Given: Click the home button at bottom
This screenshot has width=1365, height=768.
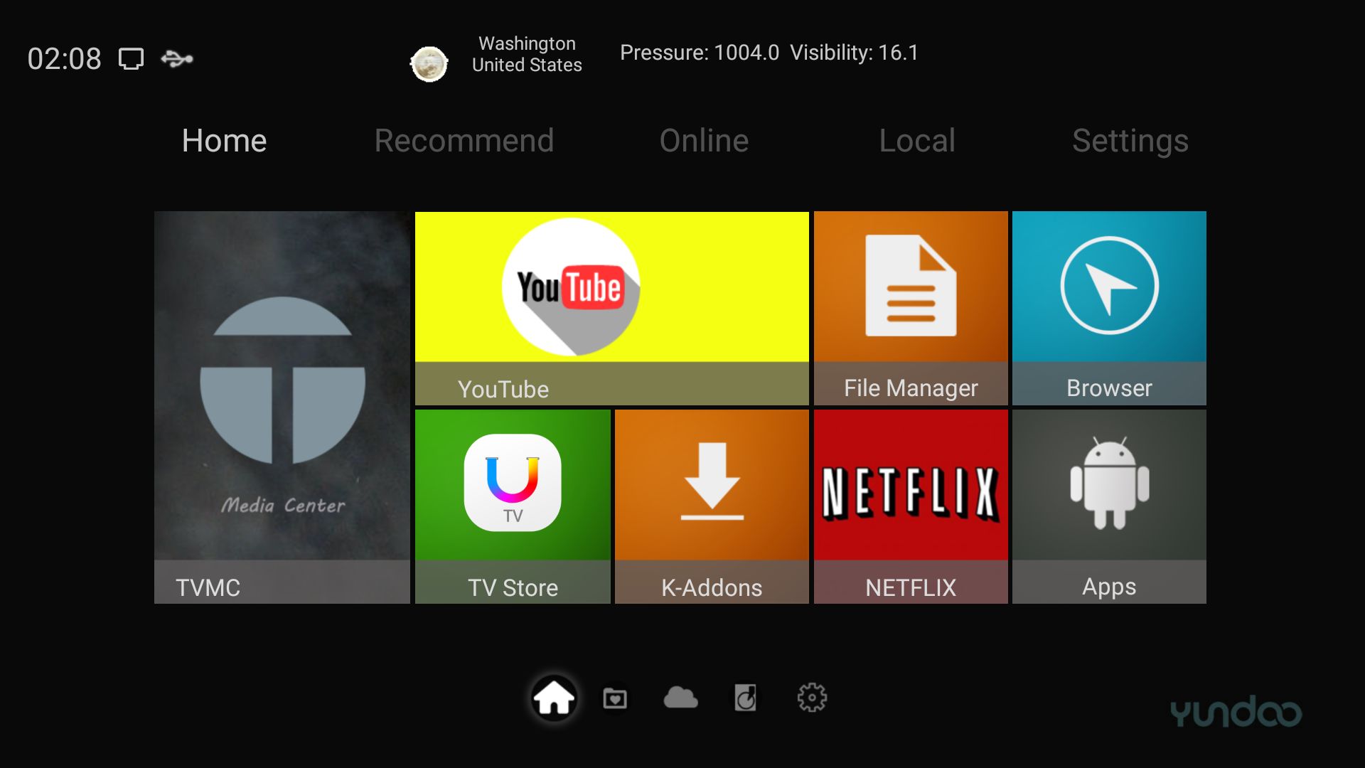Looking at the screenshot, I should pos(552,698).
